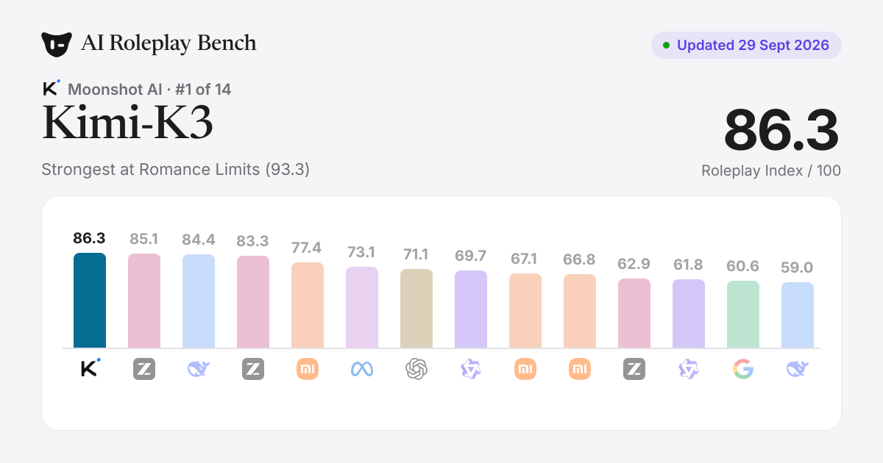Click the OpenAI icon under the 71.1 bar
The image size is (883, 463).
coord(416,368)
